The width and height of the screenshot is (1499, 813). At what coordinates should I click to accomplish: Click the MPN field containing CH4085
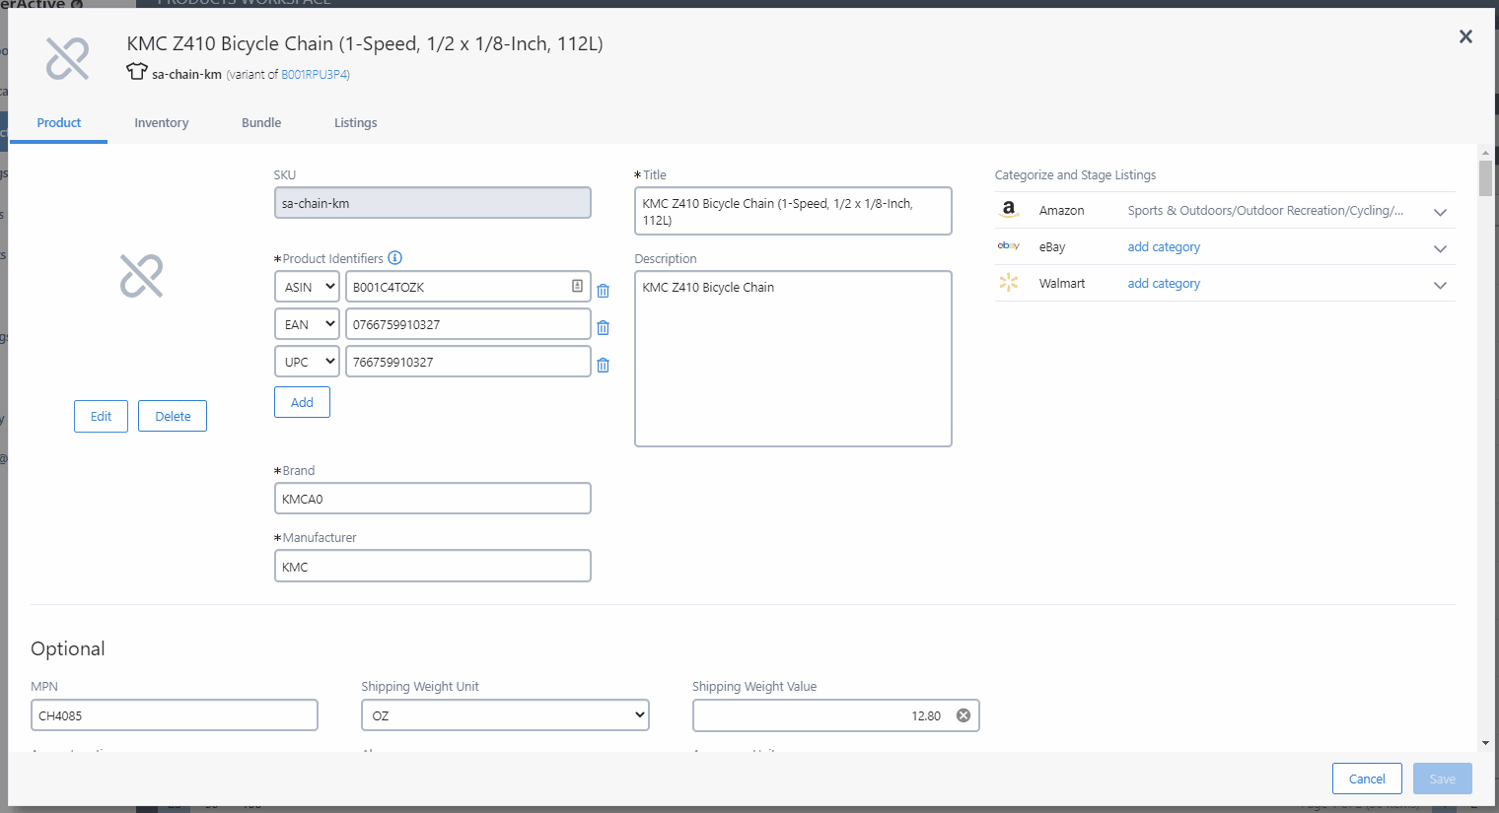point(175,715)
